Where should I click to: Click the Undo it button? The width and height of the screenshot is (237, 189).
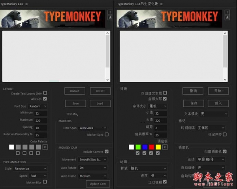(75, 91)
